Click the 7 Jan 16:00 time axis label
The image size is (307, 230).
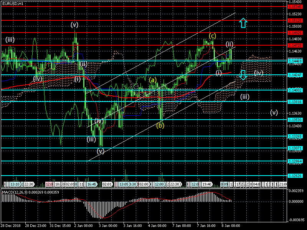(206, 226)
